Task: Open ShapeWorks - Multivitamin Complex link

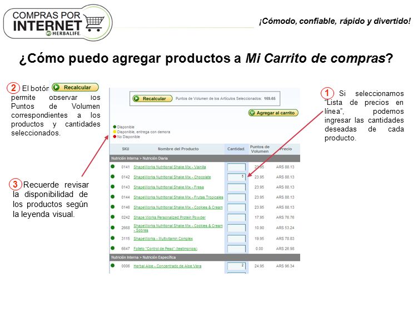Action: (163, 239)
